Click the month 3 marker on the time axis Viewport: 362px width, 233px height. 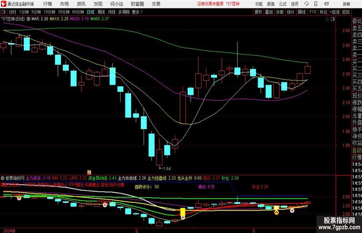coord(253,231)
